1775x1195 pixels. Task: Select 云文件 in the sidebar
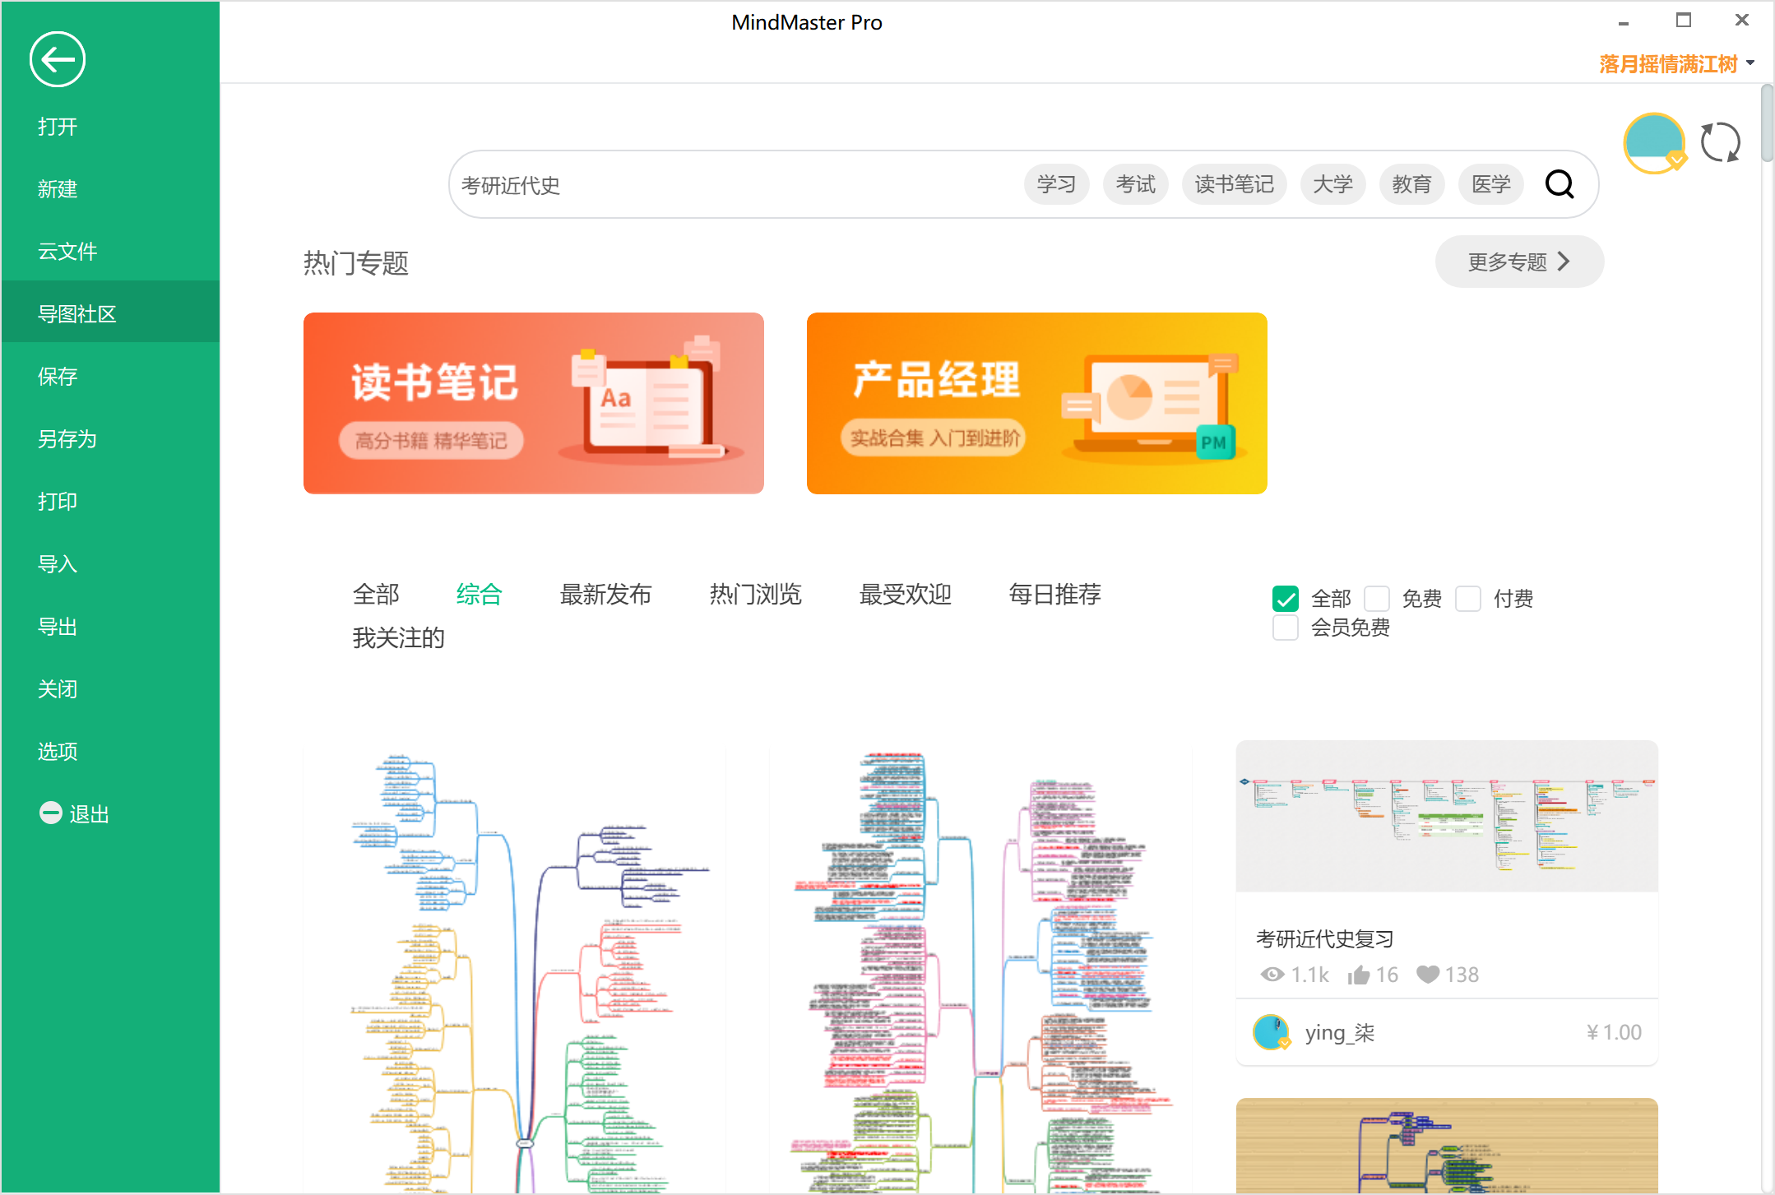[110, 252]
